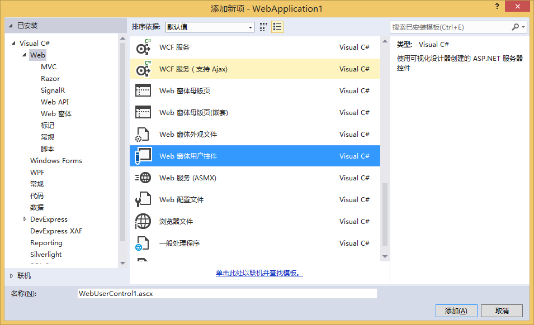Select the Web 窗体外观文件 row text
Screen dimensions: 534x325
[x=188, y=134]
